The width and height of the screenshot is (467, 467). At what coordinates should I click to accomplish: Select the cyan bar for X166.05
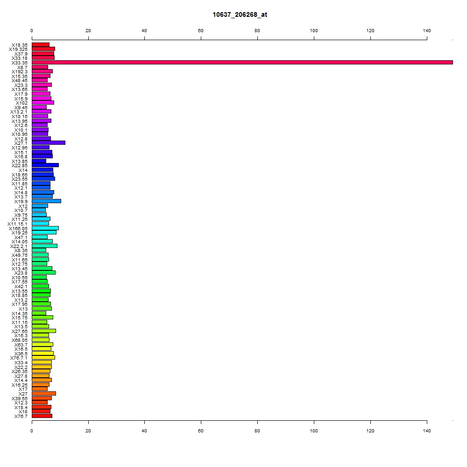tap(45, 228)
